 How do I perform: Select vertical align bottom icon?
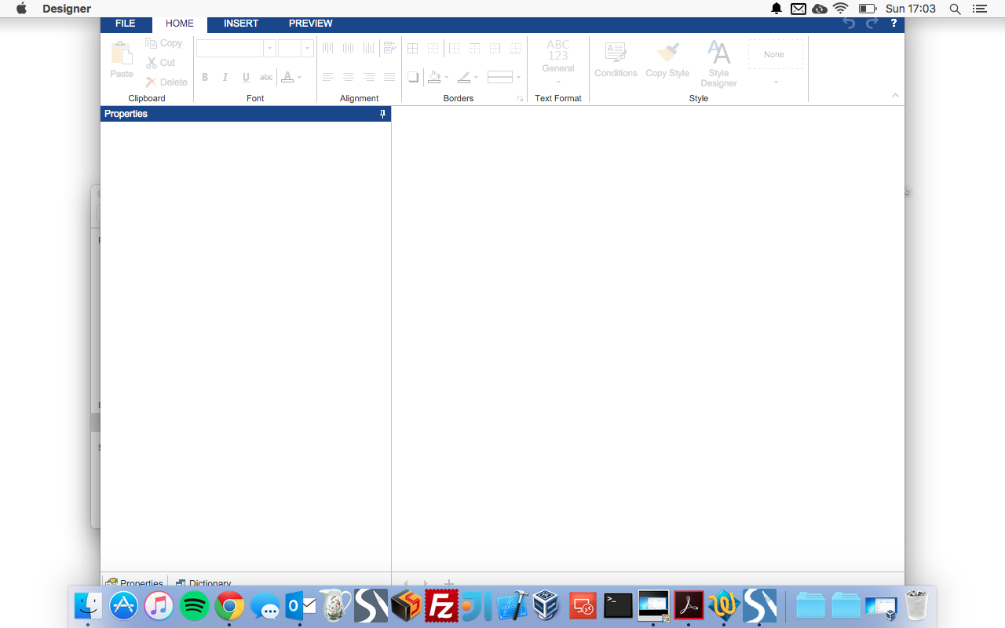coord(369,48)
